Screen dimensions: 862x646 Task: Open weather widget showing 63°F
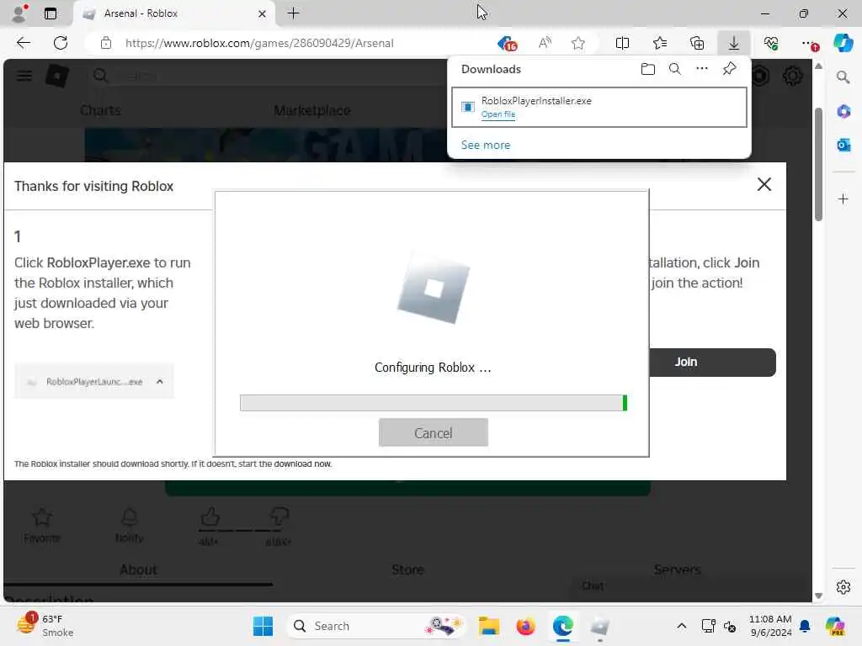pos(45,626)
